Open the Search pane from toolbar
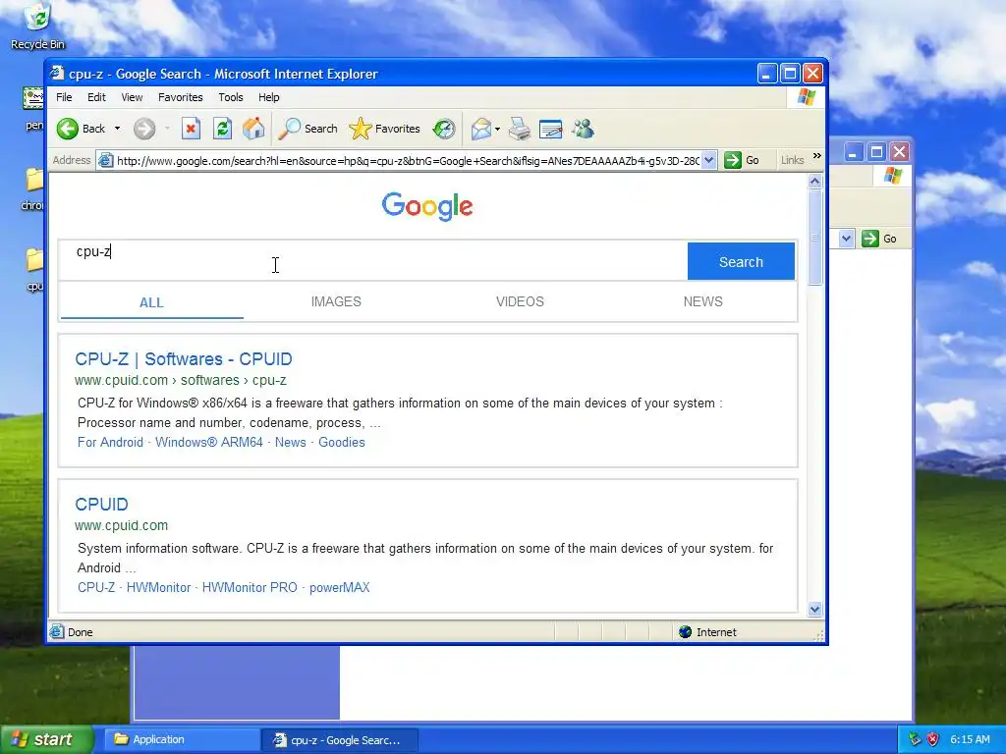This screenshot has width=1006, height=754. 307,129
